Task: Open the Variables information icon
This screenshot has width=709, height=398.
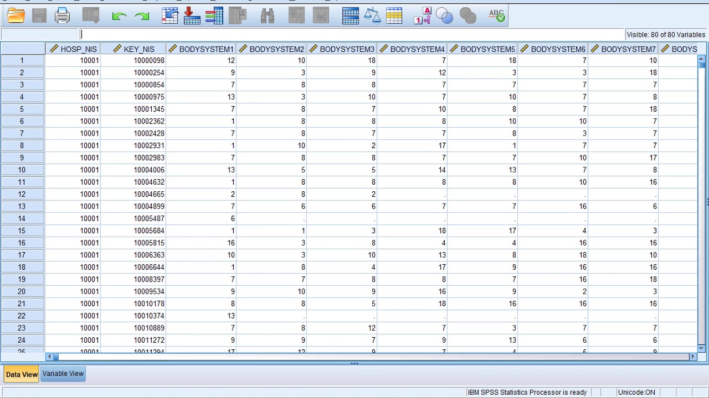Action: (x=214, y=15)
